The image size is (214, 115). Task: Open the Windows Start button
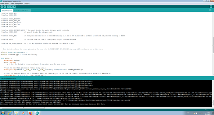tap(3, 113)
